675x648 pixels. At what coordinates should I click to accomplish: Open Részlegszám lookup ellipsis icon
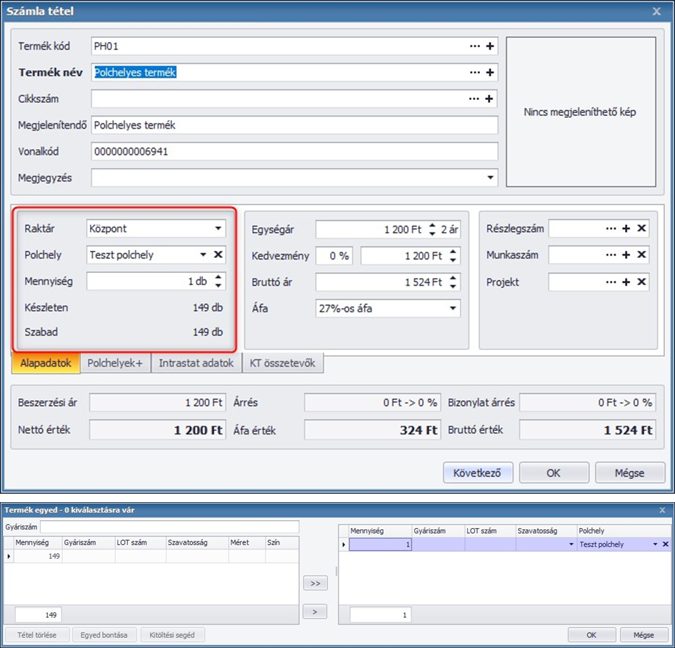pyautogui.click(x=611, y=228)
